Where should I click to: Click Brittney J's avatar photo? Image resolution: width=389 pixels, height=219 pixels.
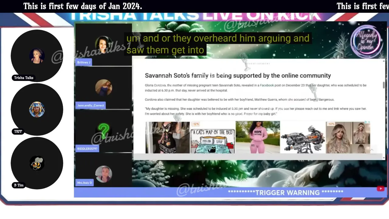104,44
